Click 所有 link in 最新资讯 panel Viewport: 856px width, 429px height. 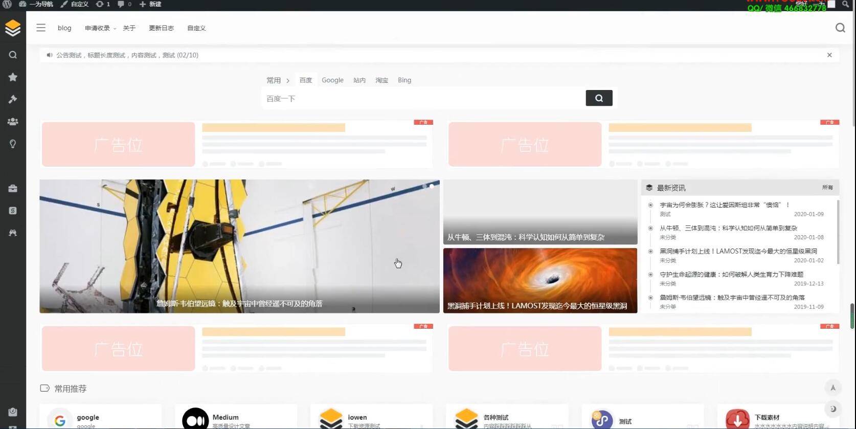[827, 188]
